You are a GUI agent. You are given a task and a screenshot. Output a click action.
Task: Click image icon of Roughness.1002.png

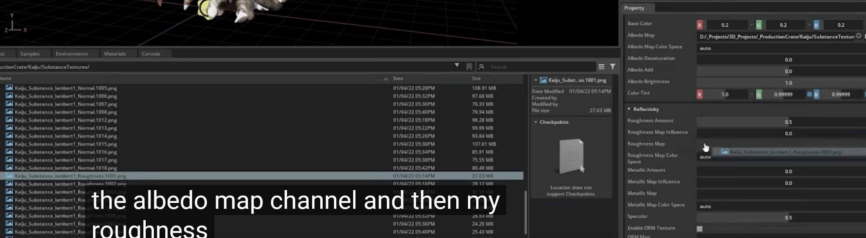click(9, 183)
